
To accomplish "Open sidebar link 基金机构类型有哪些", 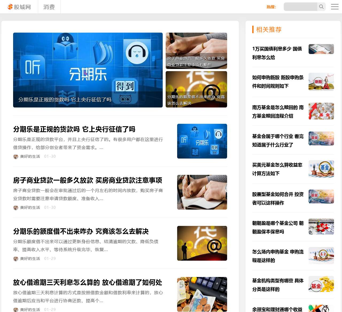I will coord(278,285).
